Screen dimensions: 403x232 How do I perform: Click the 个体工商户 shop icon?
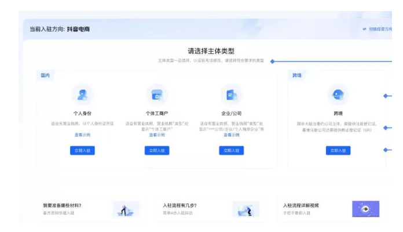(157, 95)
